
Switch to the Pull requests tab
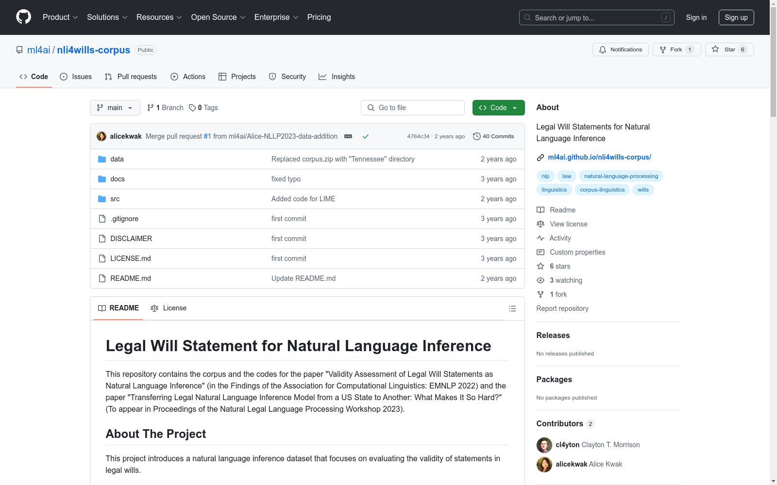click(x=131, y=77)
